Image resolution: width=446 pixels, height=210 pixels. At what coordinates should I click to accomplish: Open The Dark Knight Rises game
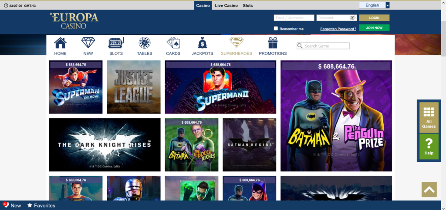click(105, 145)
